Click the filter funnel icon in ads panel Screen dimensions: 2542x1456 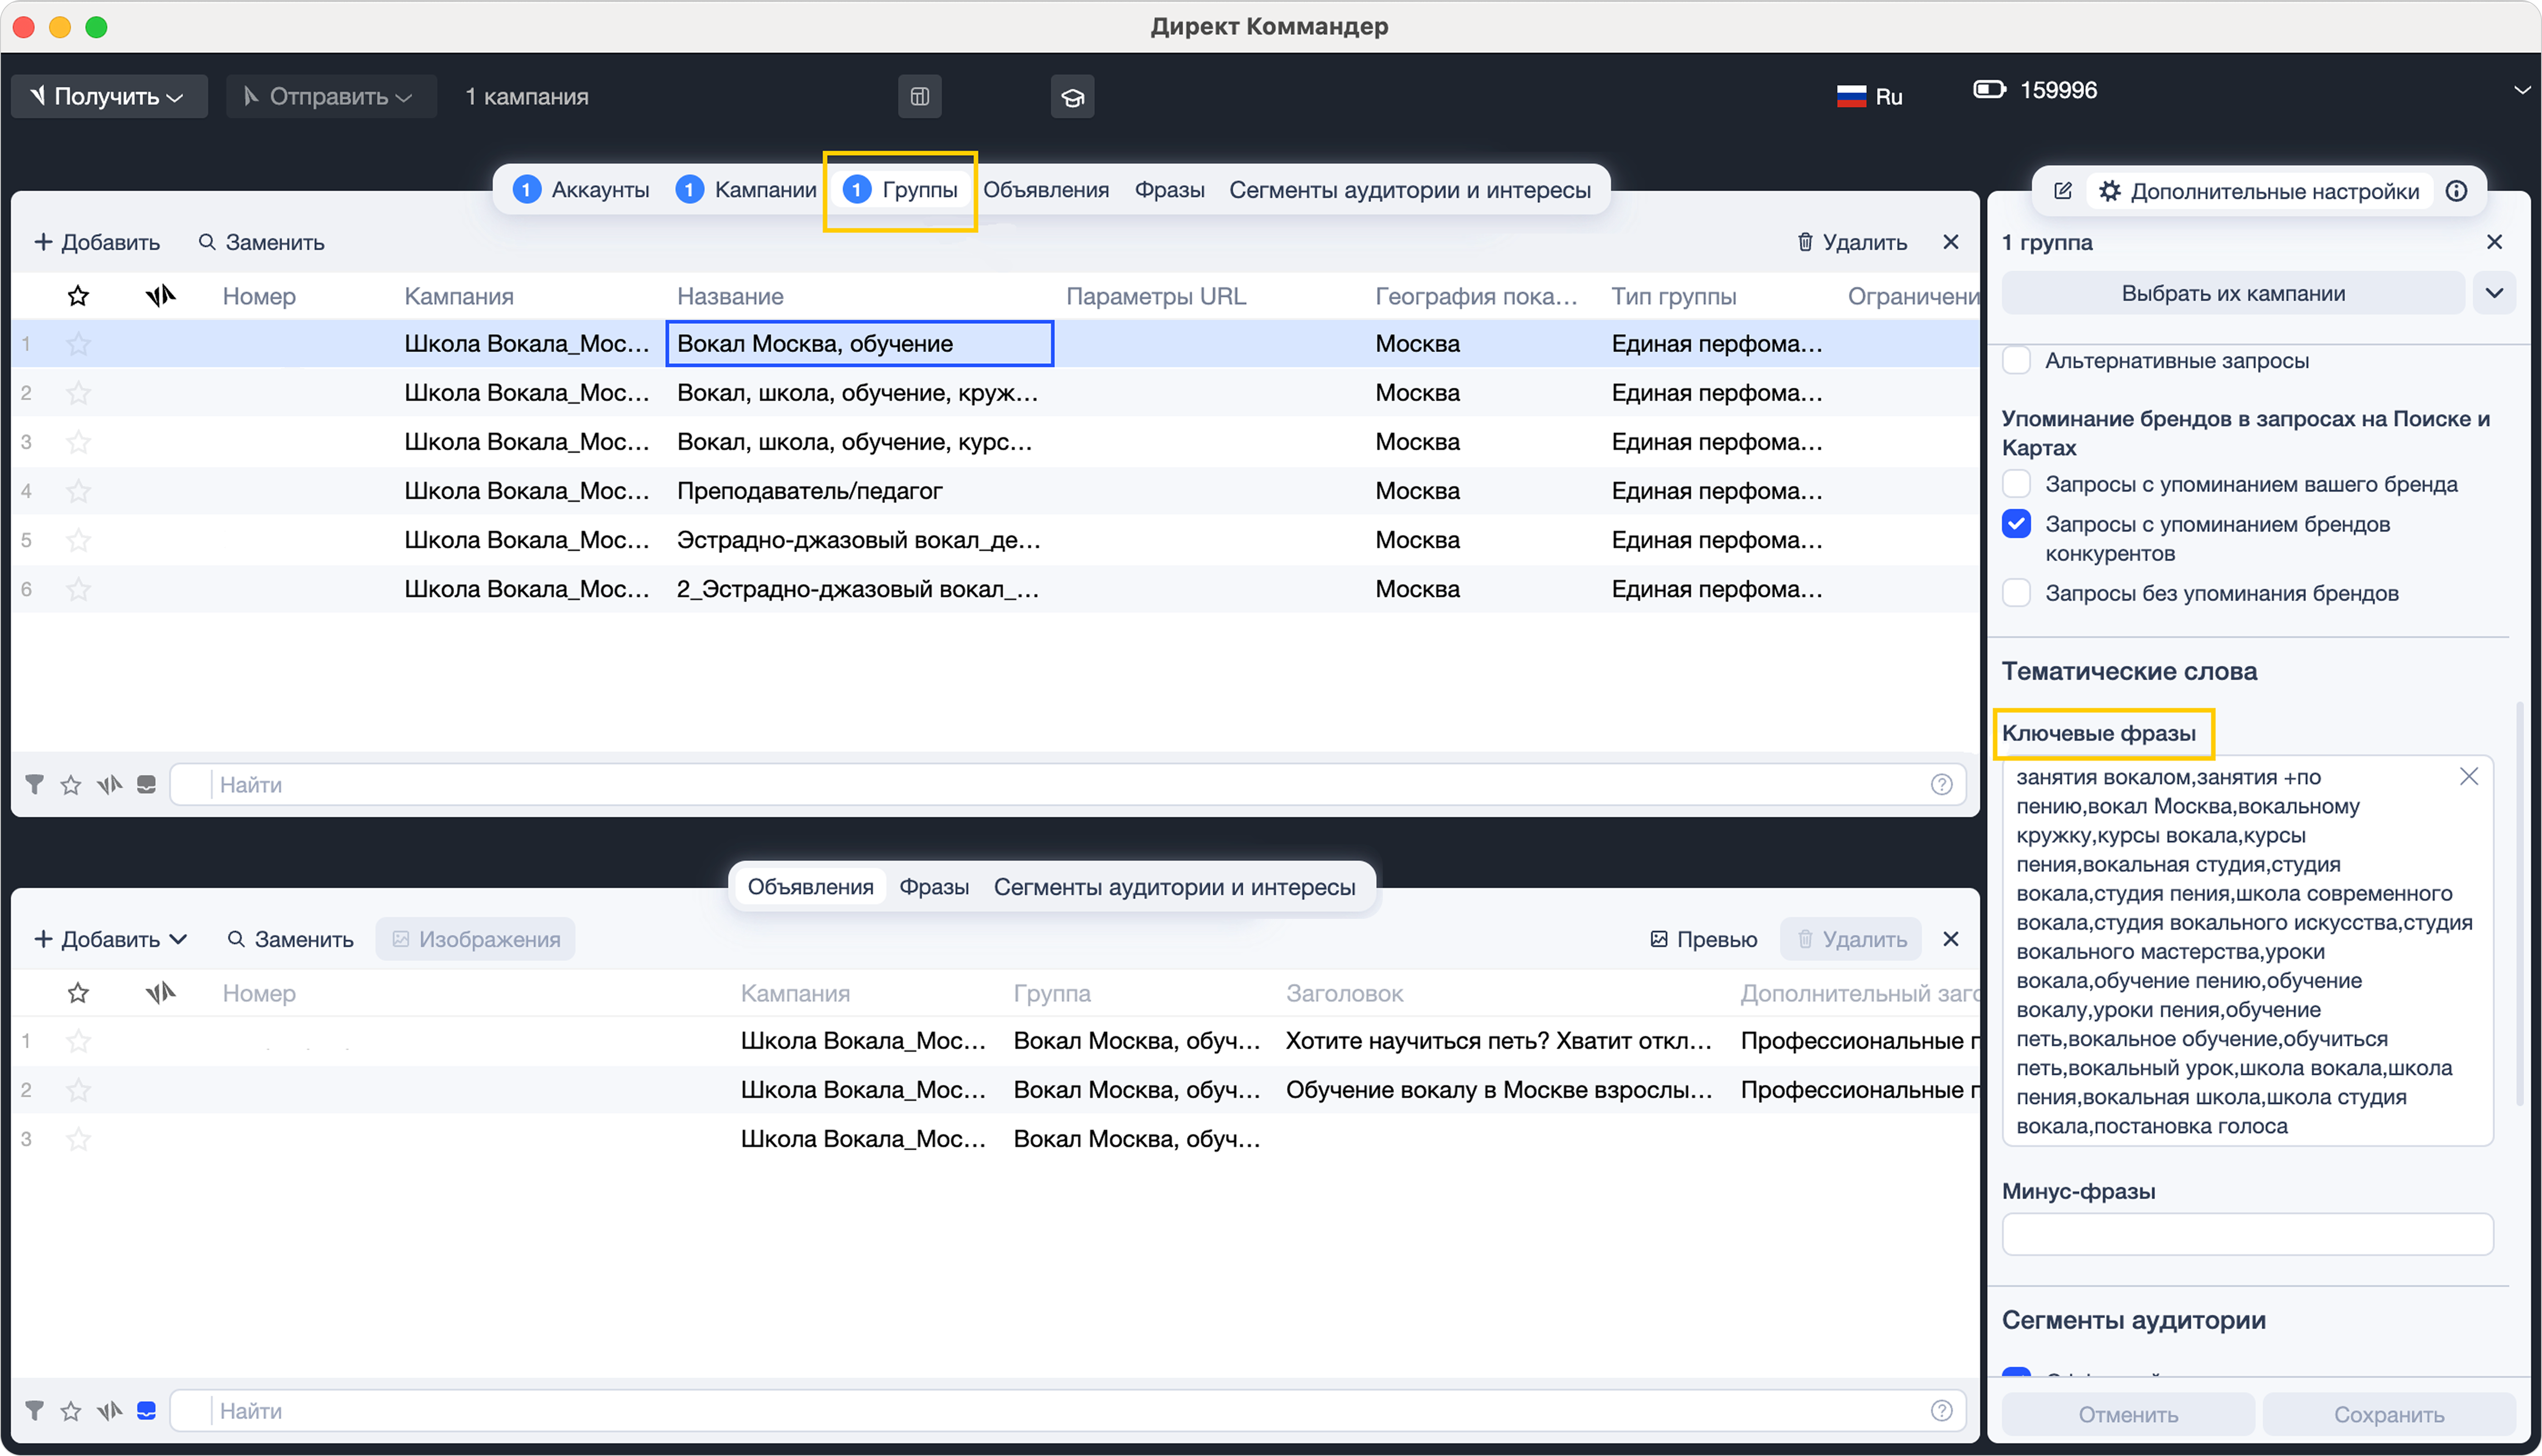[x=34, y=1411]
